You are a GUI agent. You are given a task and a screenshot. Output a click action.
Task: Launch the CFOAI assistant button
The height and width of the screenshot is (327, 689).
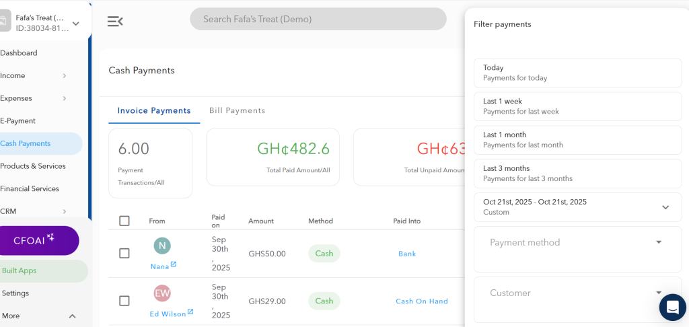(39, 240)
